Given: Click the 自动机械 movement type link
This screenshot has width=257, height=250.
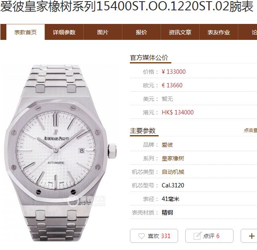Looking at the screenshot, I should tap(173, 172).
